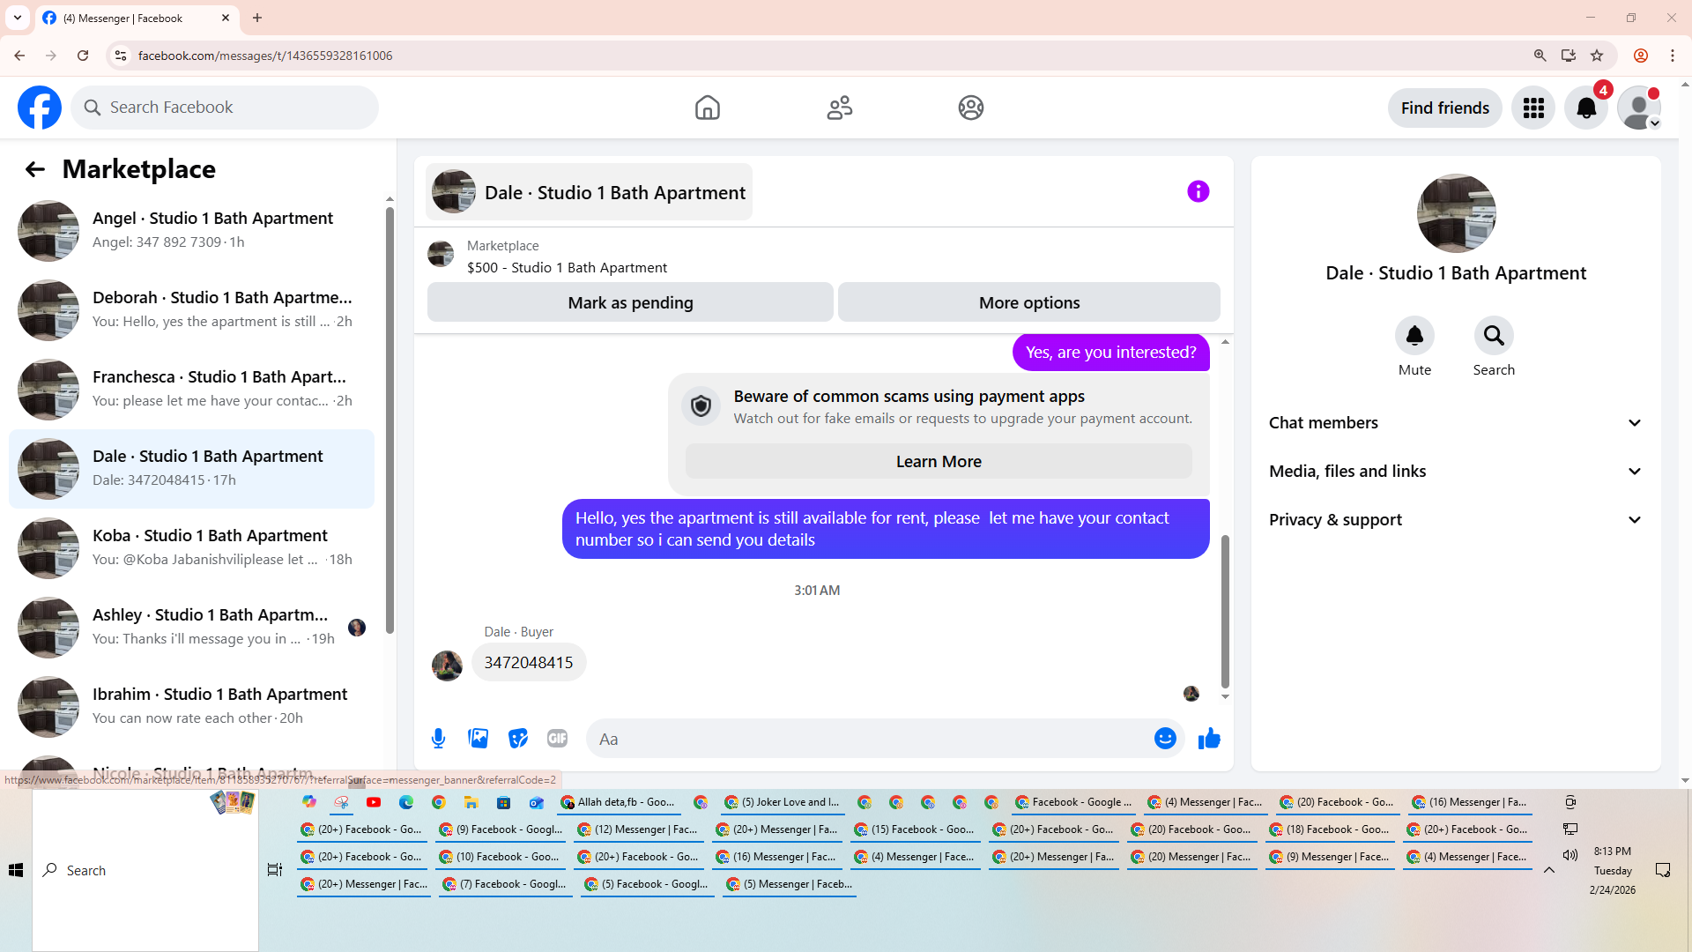Image resolution: width=1692 pixels, height=952 pixels.
Task: Open the Facebook menu grid icon
Action: [1533, 108]
